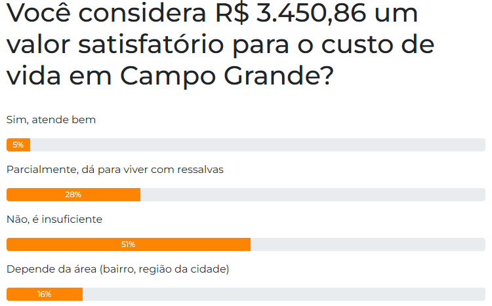This screenshot has height=306, width=492.
Task: Select the word "Parcialmente" in the second option
Action: [40, 169]
